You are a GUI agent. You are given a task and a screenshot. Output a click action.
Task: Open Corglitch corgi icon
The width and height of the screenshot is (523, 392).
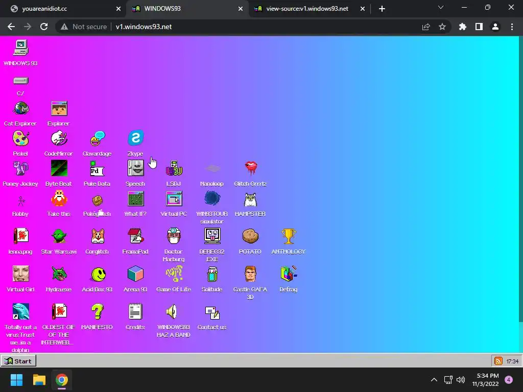(98, 236)
